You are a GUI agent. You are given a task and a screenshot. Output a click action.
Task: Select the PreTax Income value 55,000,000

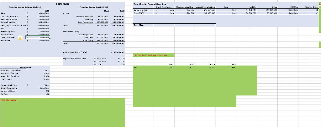(43, 35)
